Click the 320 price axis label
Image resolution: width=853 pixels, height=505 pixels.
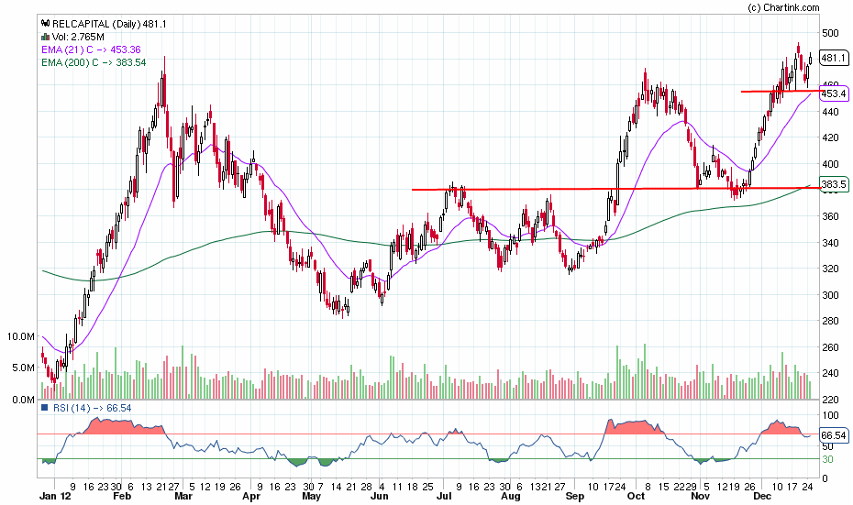830,269
